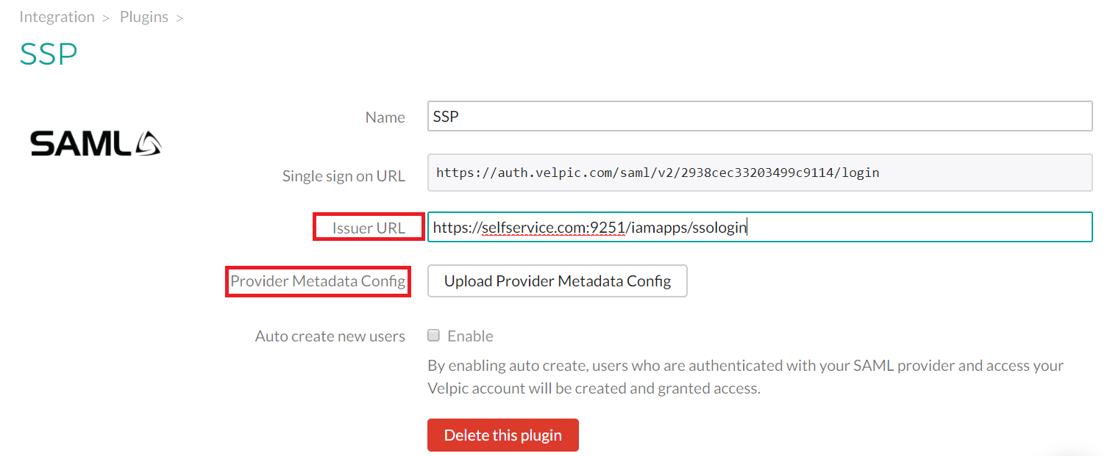Screen dimensions: 1110x456
Task: Click the Single sign on URL field
Action: pos(759,173)
